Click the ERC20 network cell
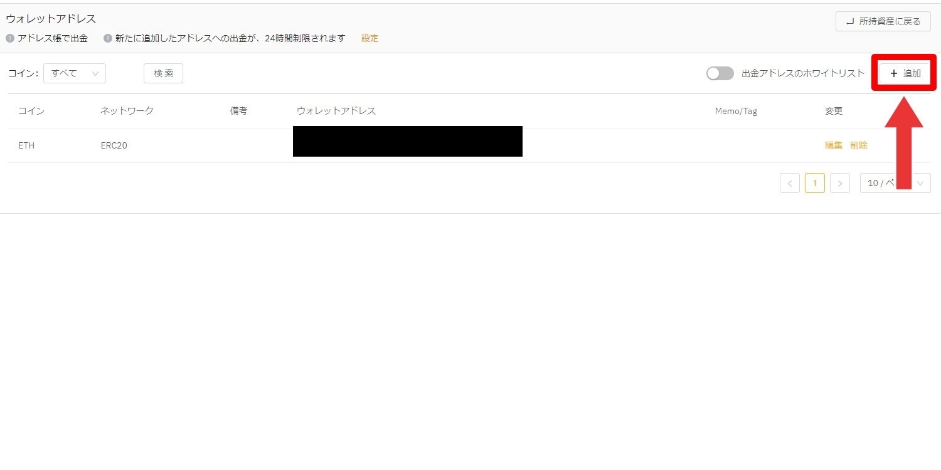The width and height of the screenshot is (941, 470). 114,145
